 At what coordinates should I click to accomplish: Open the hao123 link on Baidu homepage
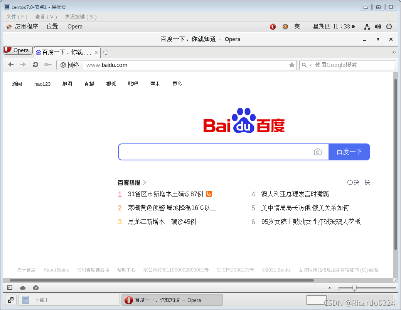[42, 84]
